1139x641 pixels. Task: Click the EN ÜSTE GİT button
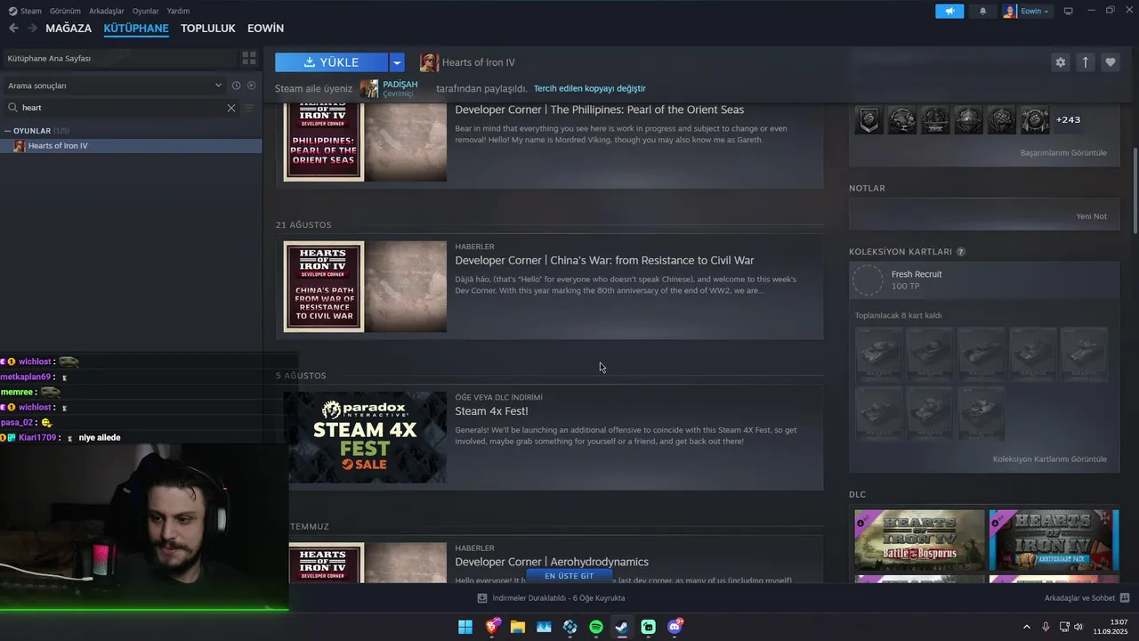[569, 576]
